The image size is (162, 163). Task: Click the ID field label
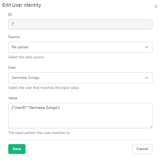coord(10,15)
